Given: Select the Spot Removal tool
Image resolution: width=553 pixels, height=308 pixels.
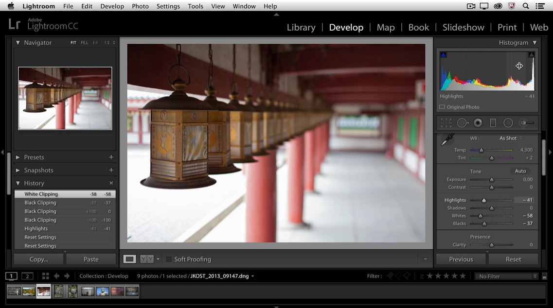Looking at the screenshot, I should tap(462, 123).
